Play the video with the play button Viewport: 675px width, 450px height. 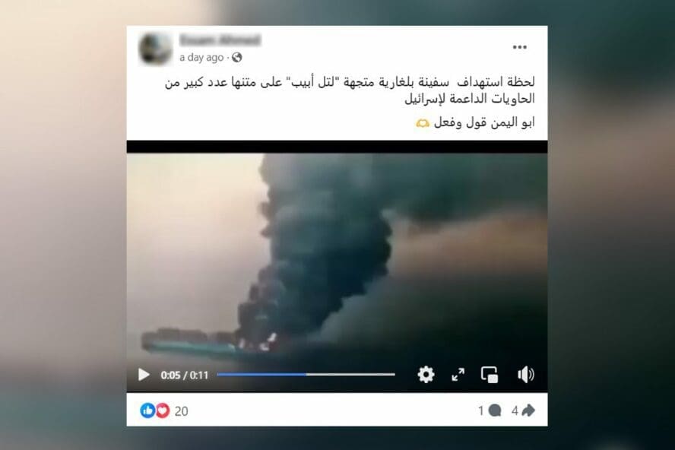(144, 375)
